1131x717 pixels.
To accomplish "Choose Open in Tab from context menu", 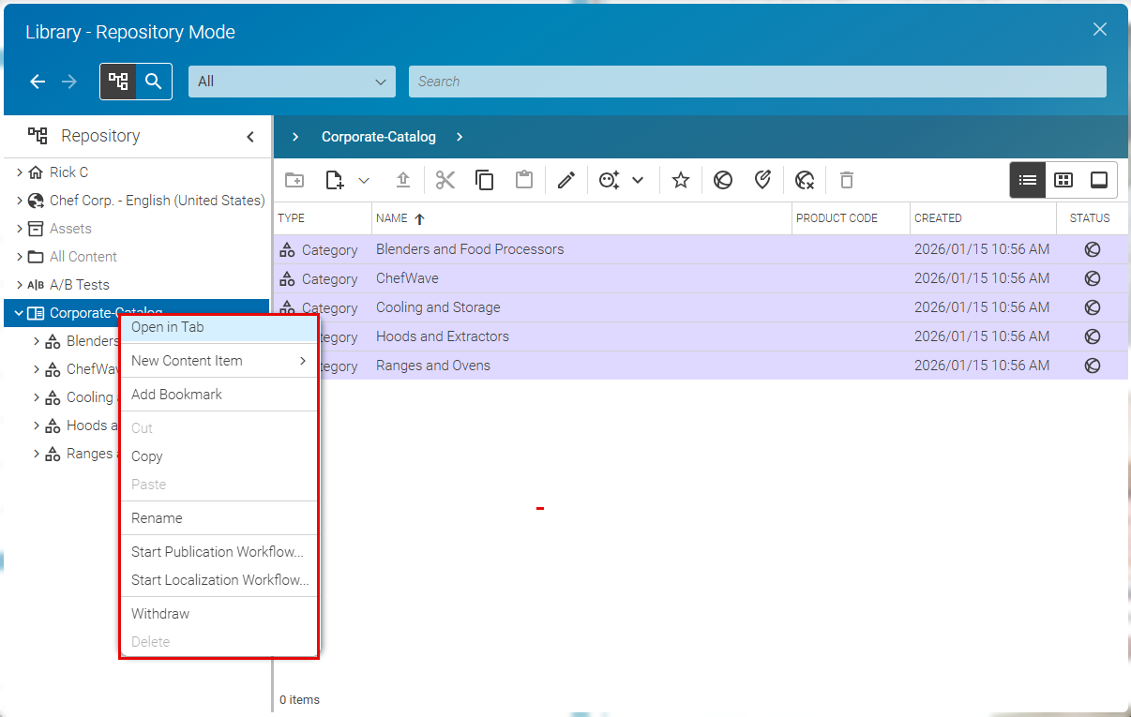I will click(x=168, y=327).
